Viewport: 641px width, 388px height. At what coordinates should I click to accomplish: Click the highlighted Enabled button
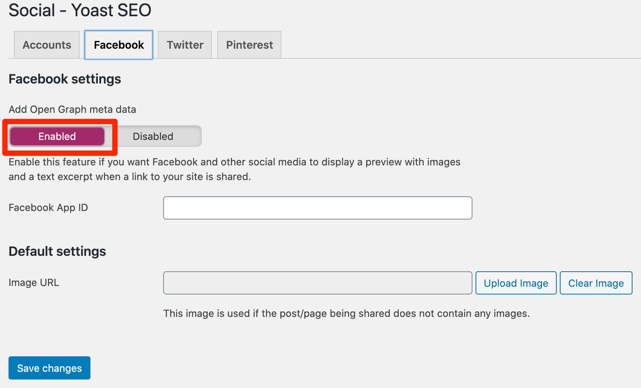click(57, 136)
